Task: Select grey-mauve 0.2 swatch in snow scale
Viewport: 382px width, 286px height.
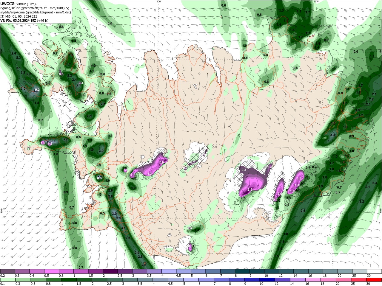Action: pos(7,272)
